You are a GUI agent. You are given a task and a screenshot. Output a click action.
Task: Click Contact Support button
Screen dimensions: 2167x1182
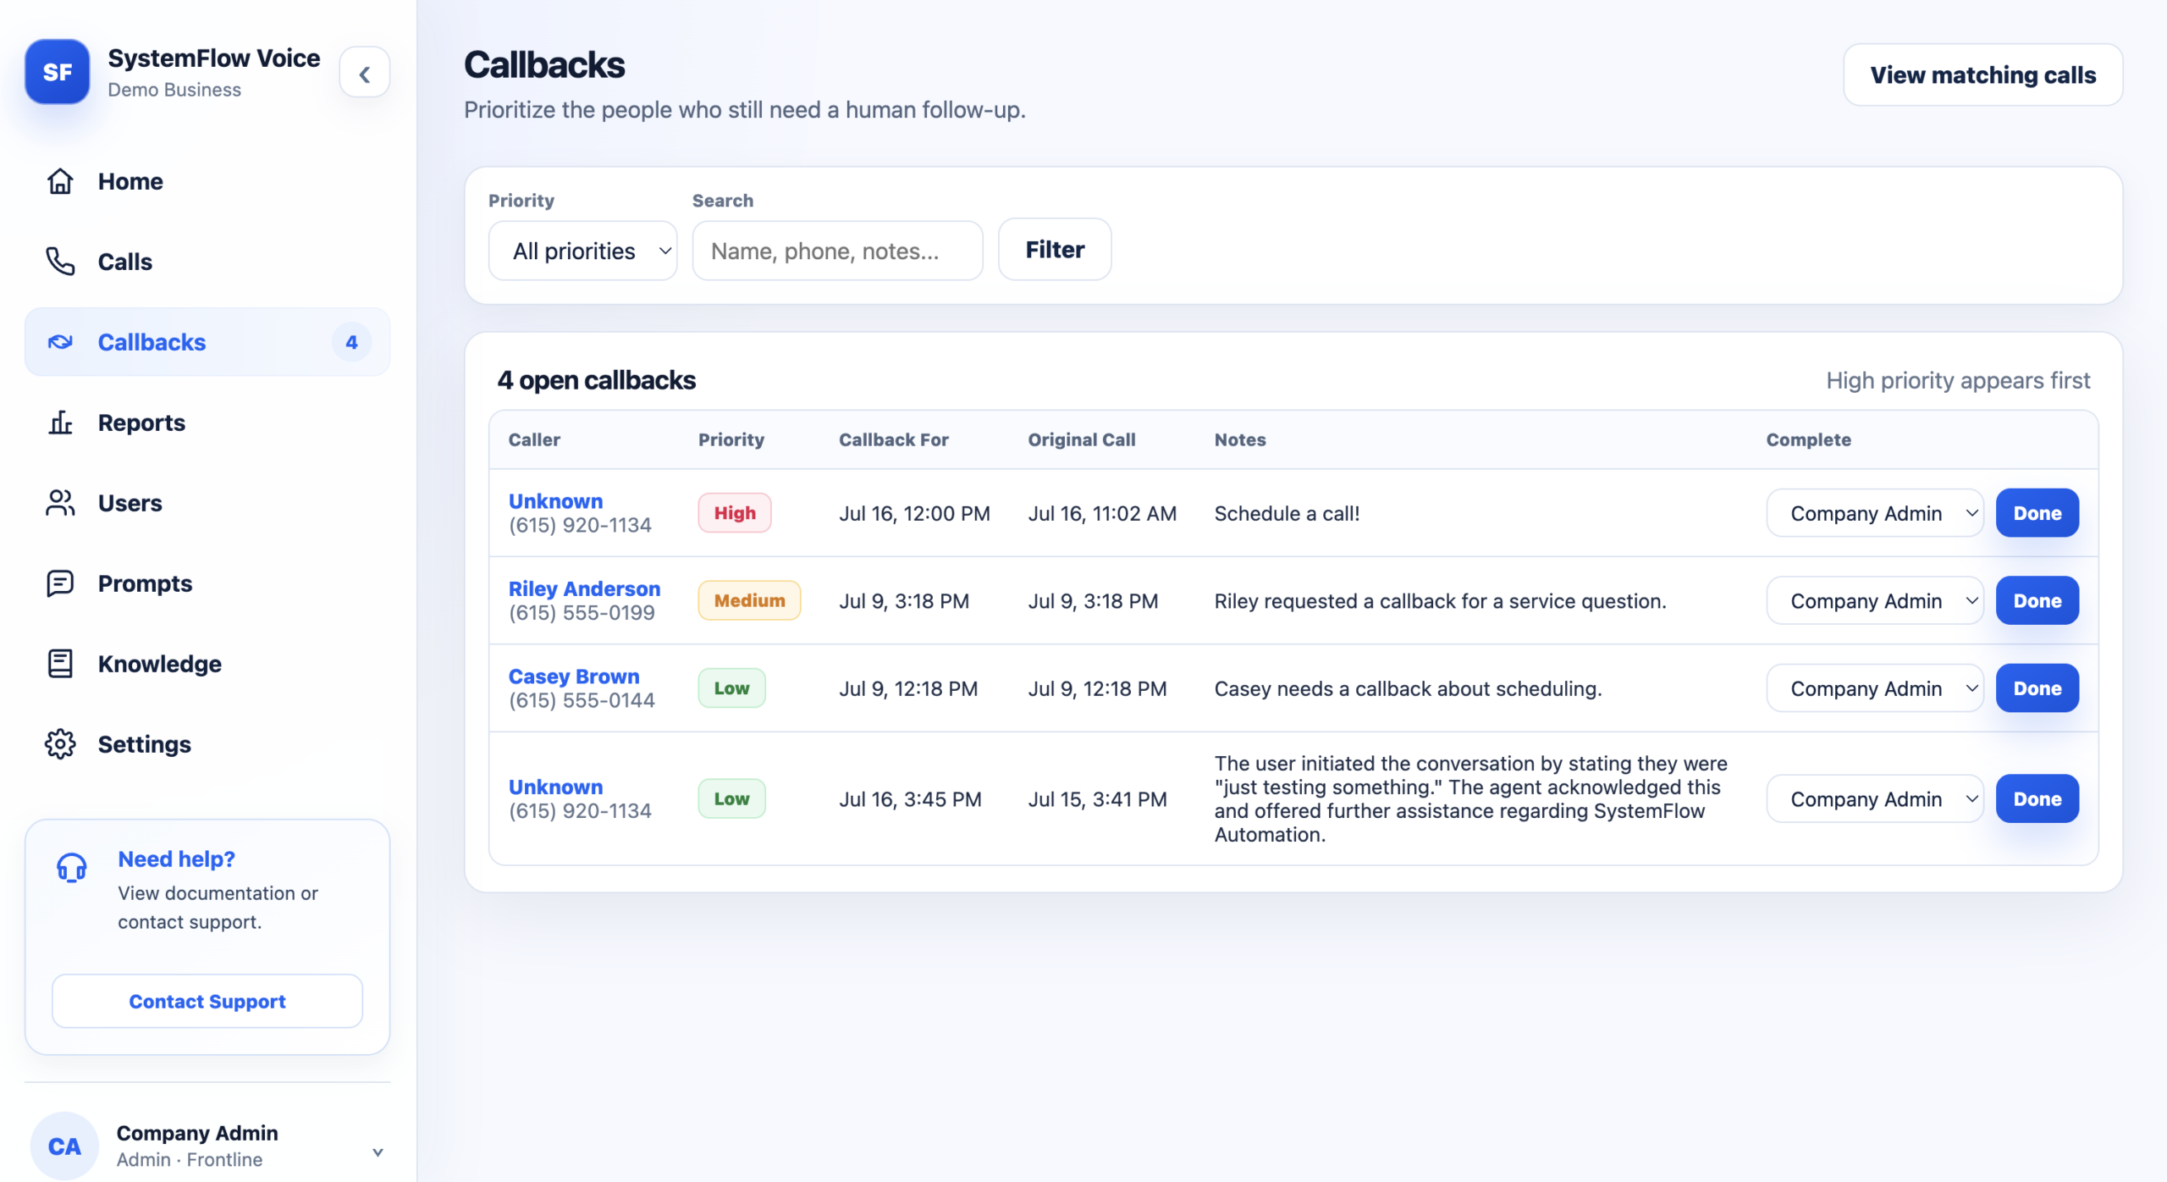pyautogui.click(x=207, y=1001)
